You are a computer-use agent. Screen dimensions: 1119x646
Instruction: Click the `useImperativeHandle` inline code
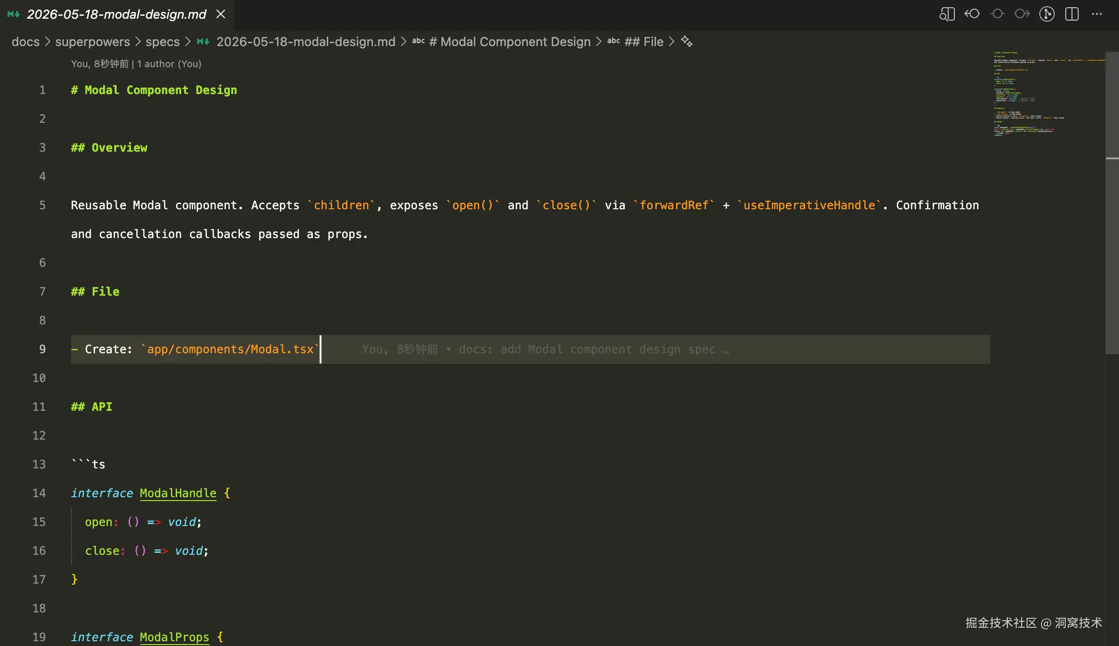(809, 205)
